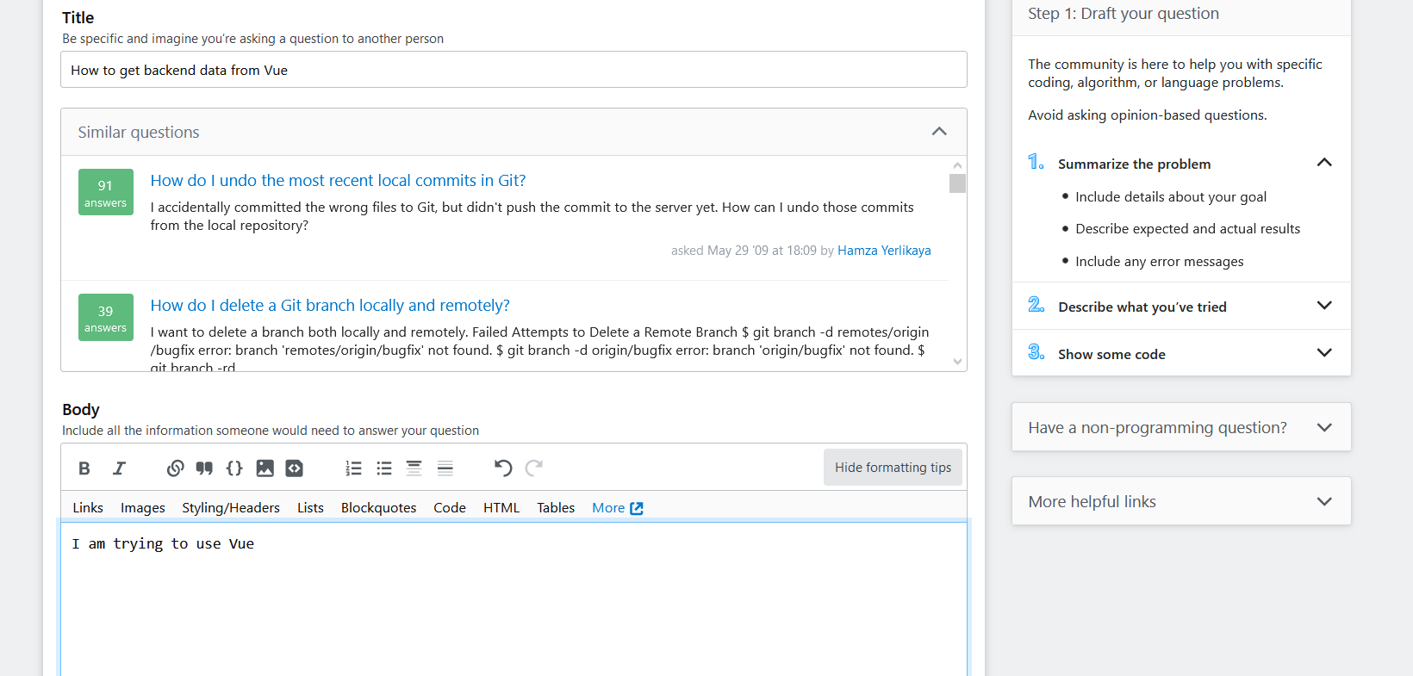Collapse the Similar questions panel
The height and width of the screenshot is (676, 1413).
click(x=939, y=132)
